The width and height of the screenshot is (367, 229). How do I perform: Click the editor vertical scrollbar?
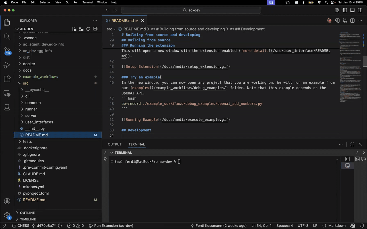click(x=365, y=61)
